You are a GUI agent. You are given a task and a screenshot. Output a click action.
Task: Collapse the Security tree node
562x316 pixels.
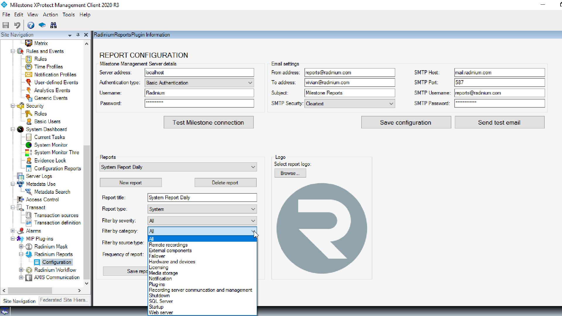click(13, 106)
